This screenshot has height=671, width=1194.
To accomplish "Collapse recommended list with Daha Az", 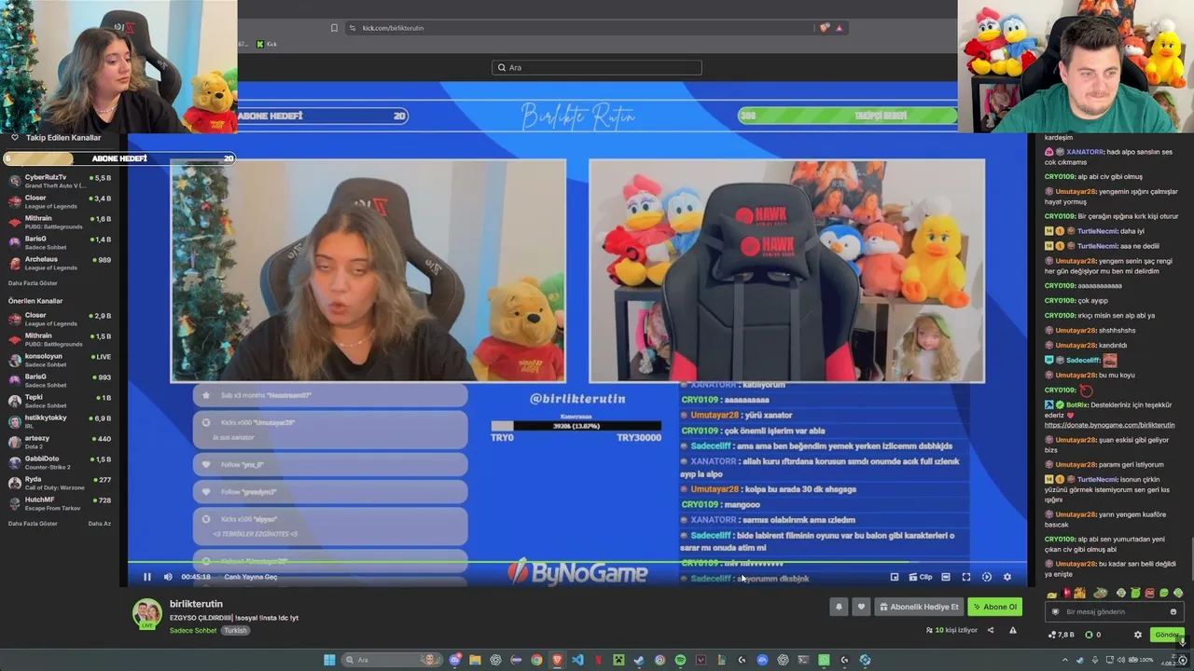I will coord(100,524).
